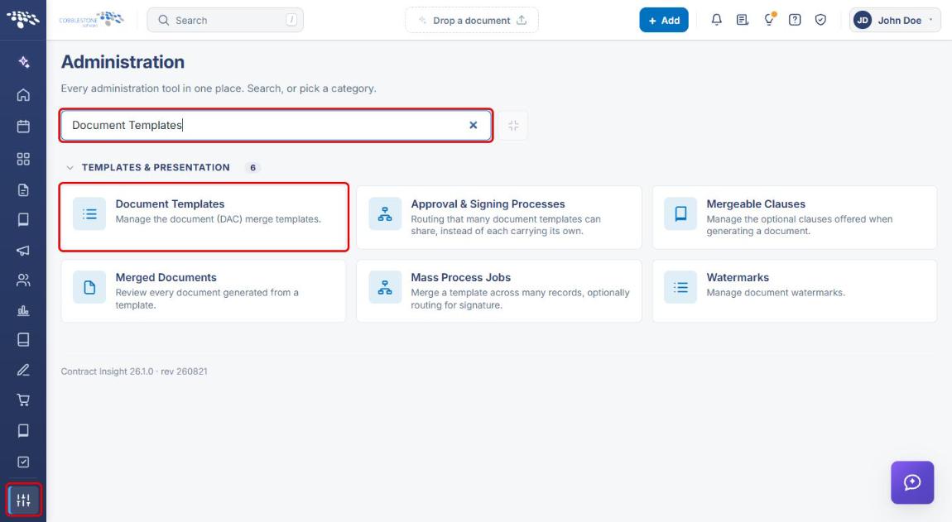Screen dimensions: 952x522
Task: Open the John Doe user menu dropdown
Action: click(x=895, y=20)
